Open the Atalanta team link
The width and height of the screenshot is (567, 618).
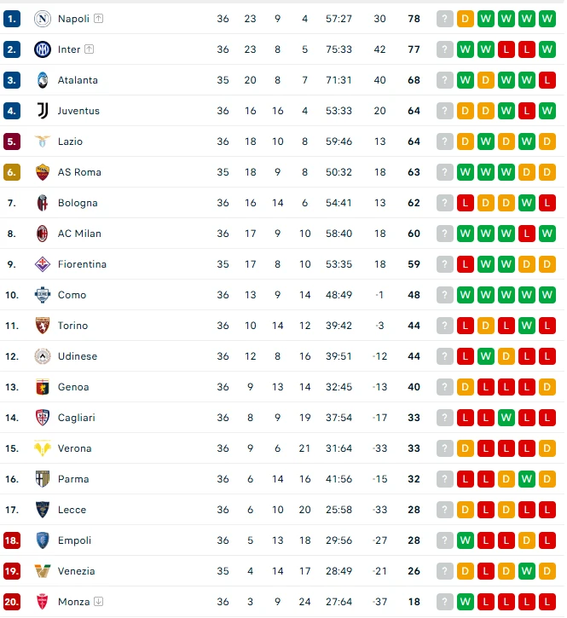[x=78, y=80]
